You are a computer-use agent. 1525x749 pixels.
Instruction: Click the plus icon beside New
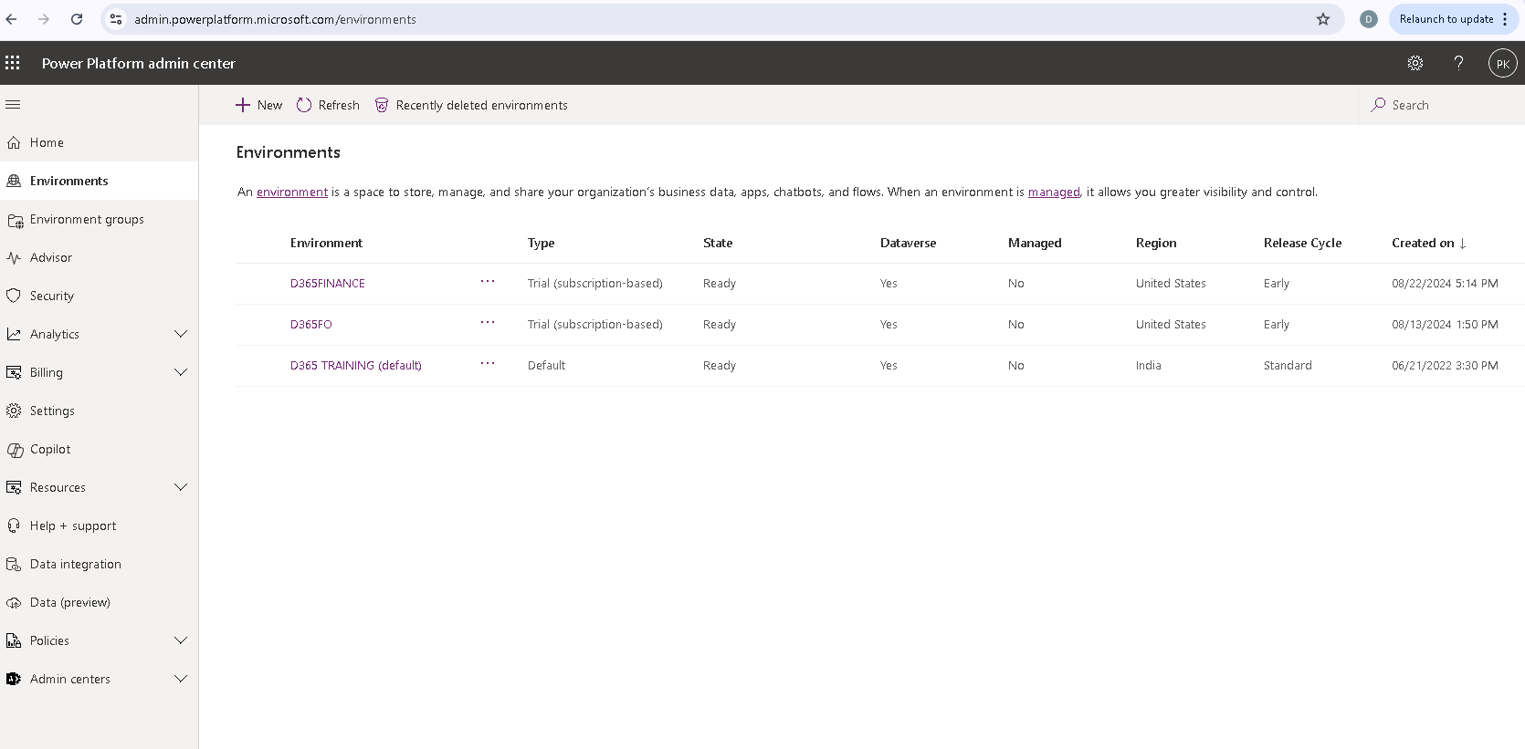pos(243,105)
